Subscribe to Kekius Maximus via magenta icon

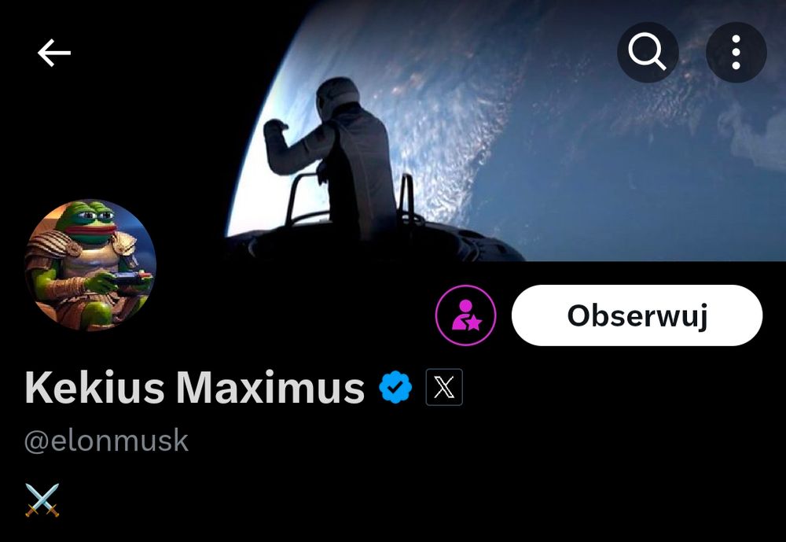[x=465, y=315]
